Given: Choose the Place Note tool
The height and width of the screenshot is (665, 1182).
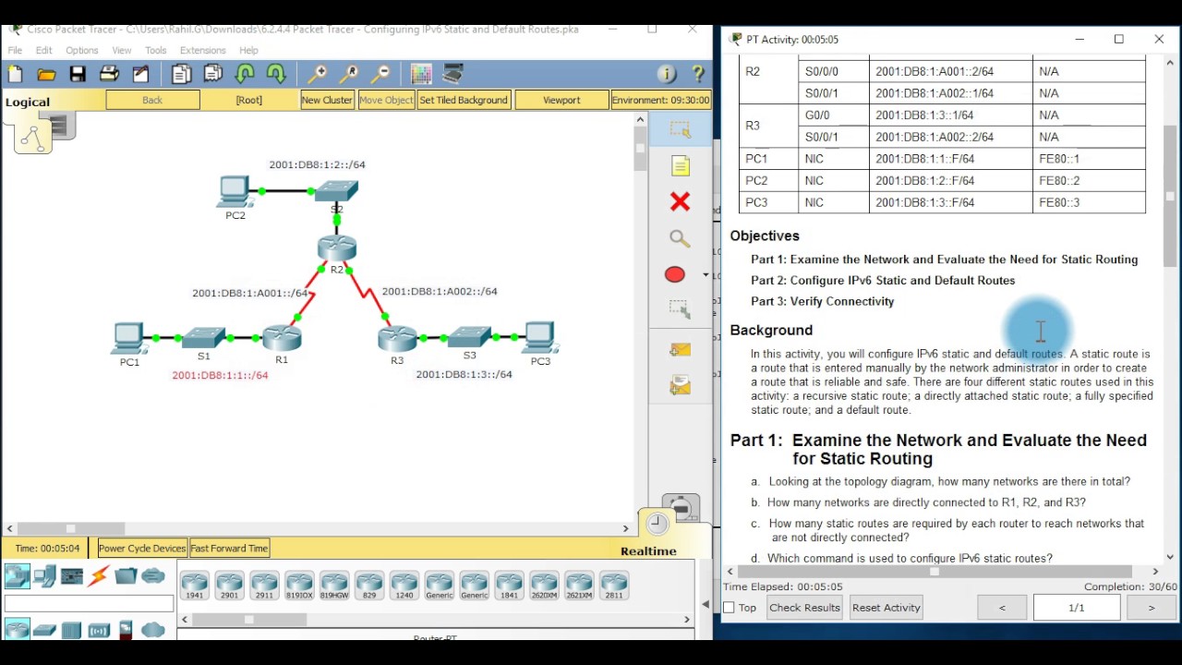Looking at the screenshot, I should click(x=681, y=166).
